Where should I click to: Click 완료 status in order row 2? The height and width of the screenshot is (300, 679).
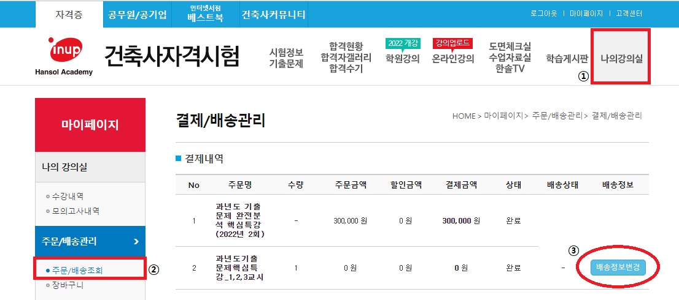[513, 268]
